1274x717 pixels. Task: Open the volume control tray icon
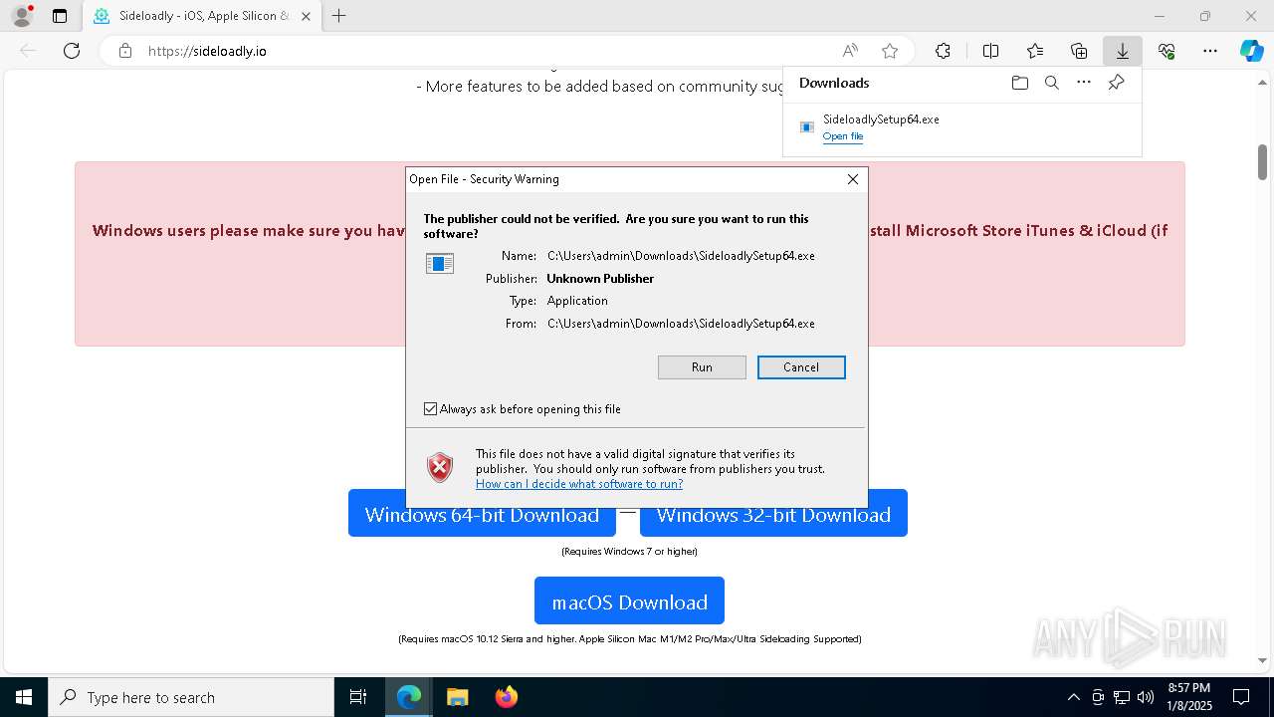coord(1145,697)
